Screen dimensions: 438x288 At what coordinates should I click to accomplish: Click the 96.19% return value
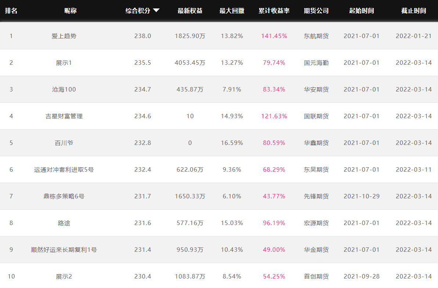274,223
